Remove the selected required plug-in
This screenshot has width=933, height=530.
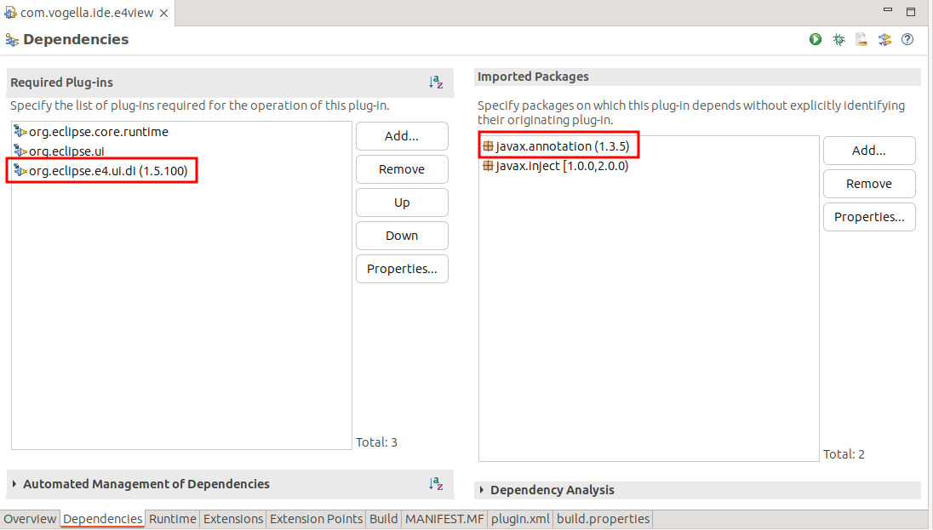pos(402,169)
